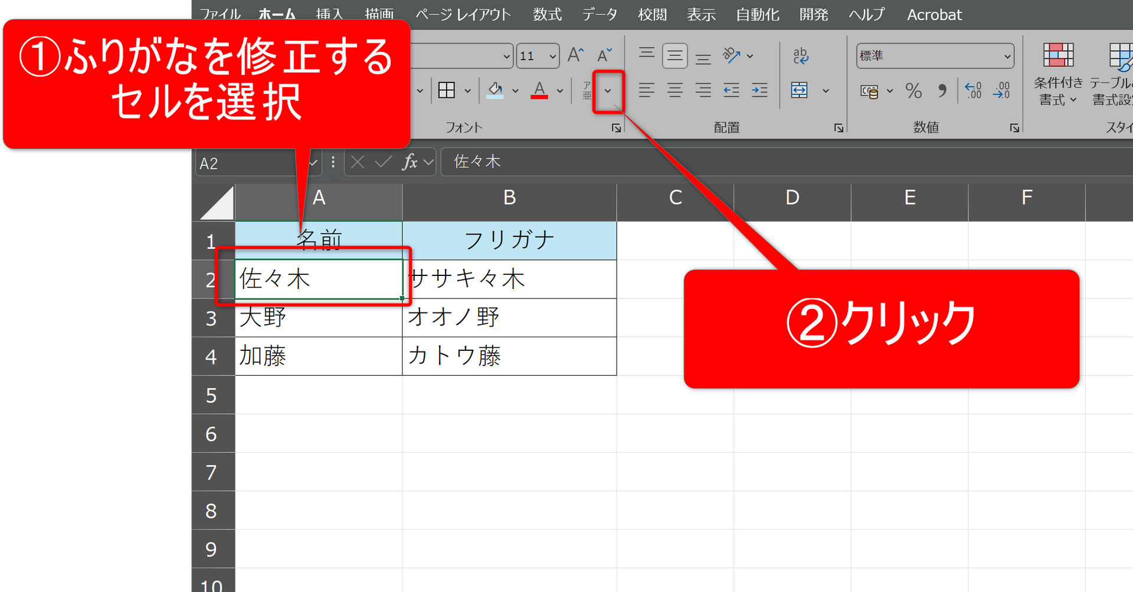The image size is (1133, 592).
Task: Toggle Middle Align vertical alignment
Action: click(x=674, y=55)
